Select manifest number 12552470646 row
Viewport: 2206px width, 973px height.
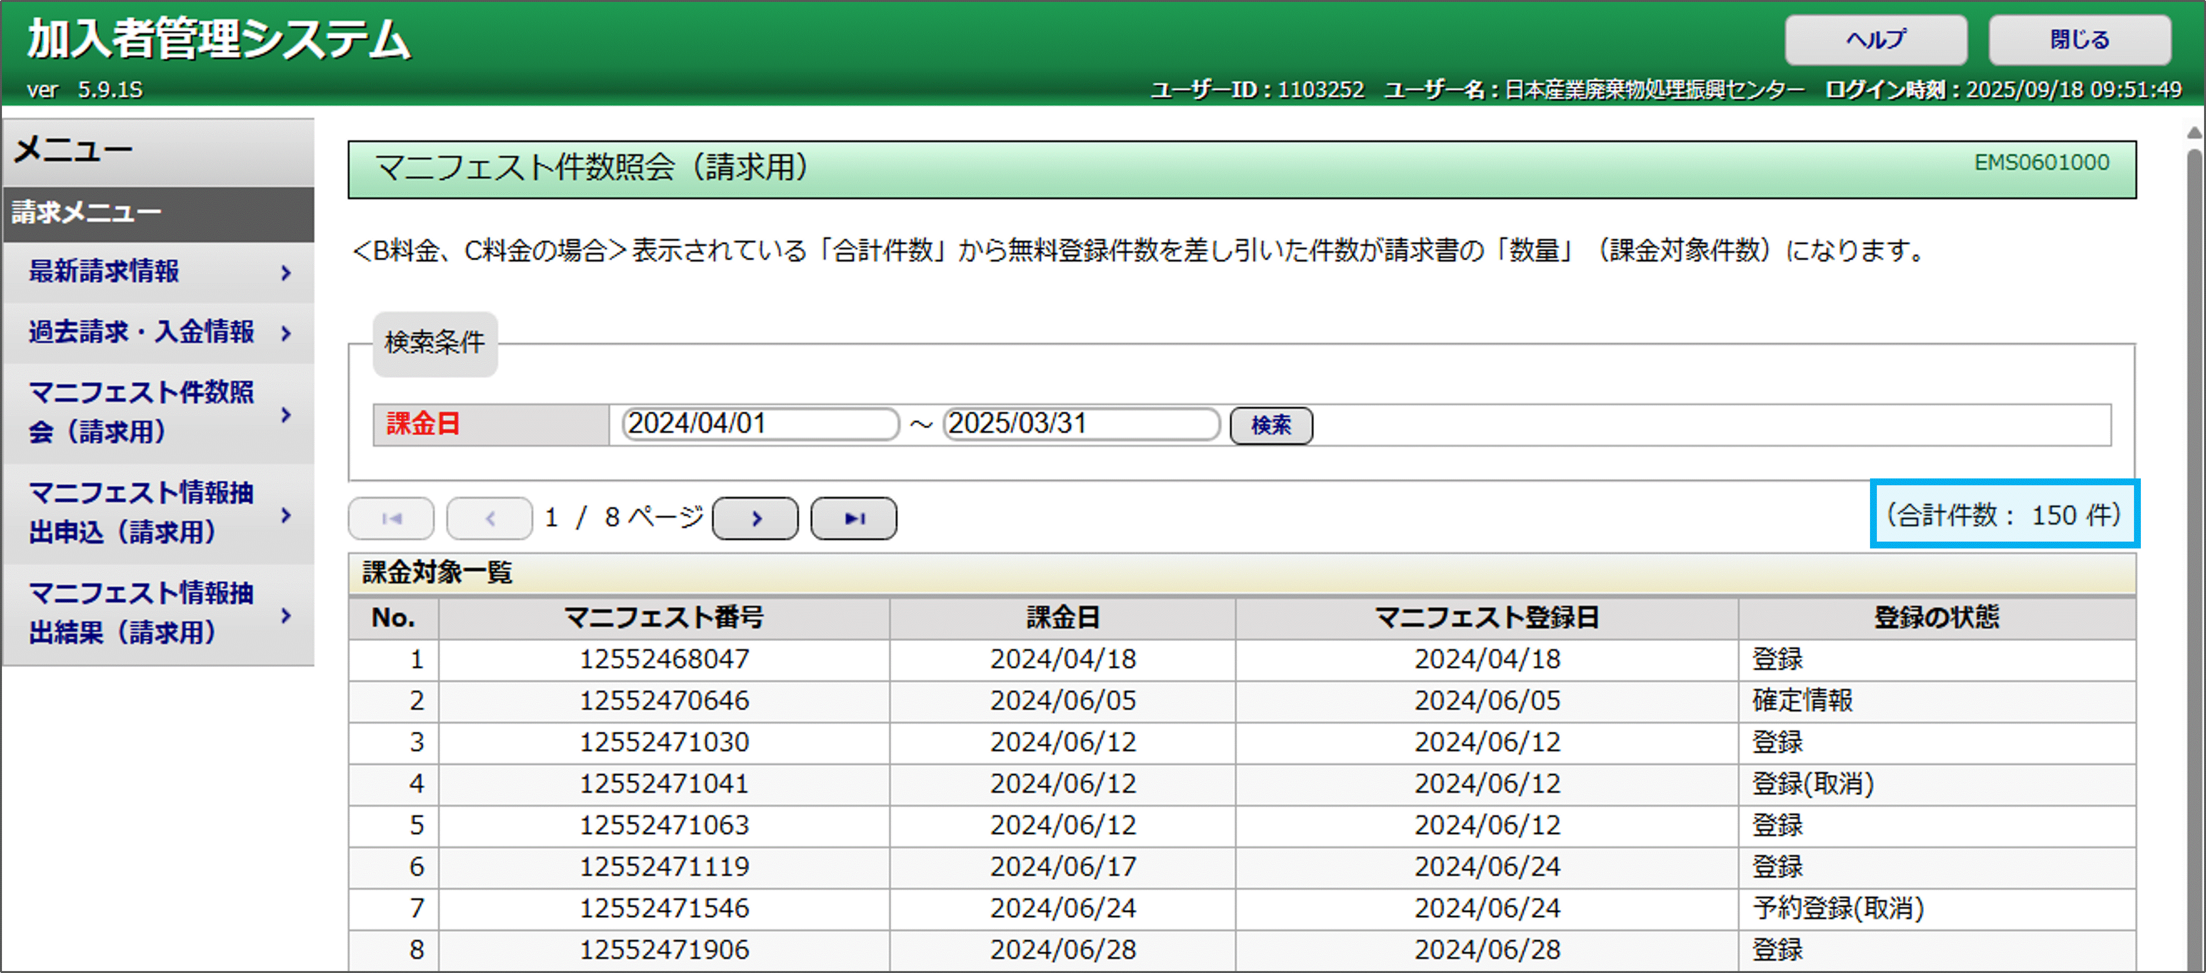(664, 701)
